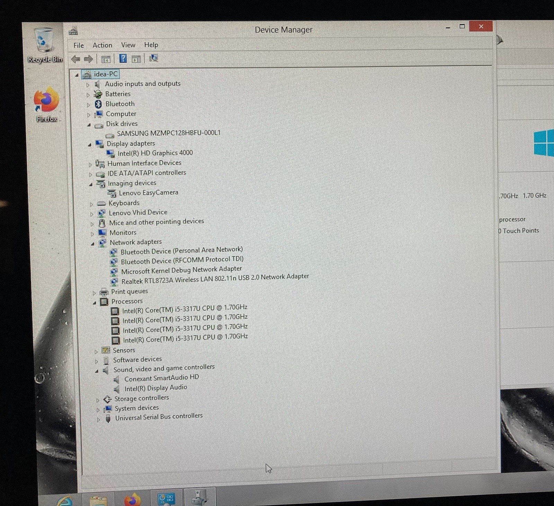Open the View menu

(x=128, y=45)
